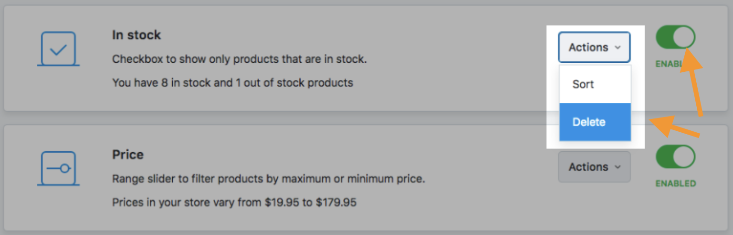
Task: Click the In stock filter heading
Action: [x=136, y=35]
